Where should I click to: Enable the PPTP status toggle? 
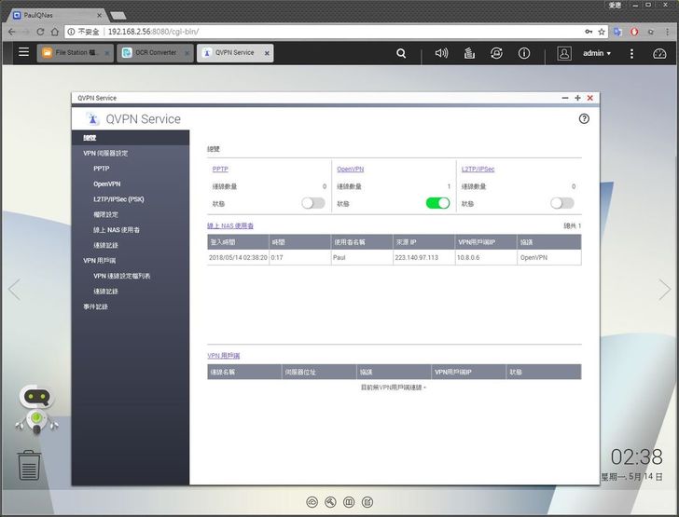(x=312, y=203)
